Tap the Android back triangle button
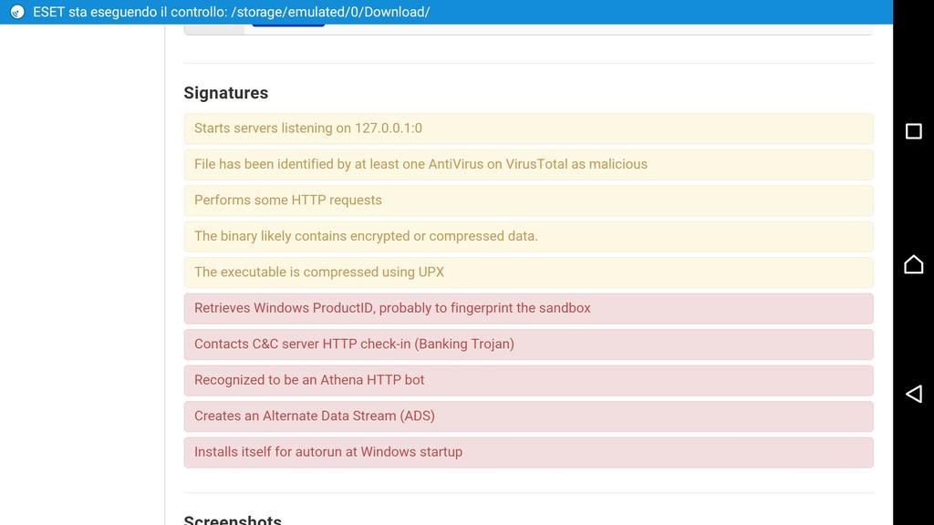 coord(913,394)
